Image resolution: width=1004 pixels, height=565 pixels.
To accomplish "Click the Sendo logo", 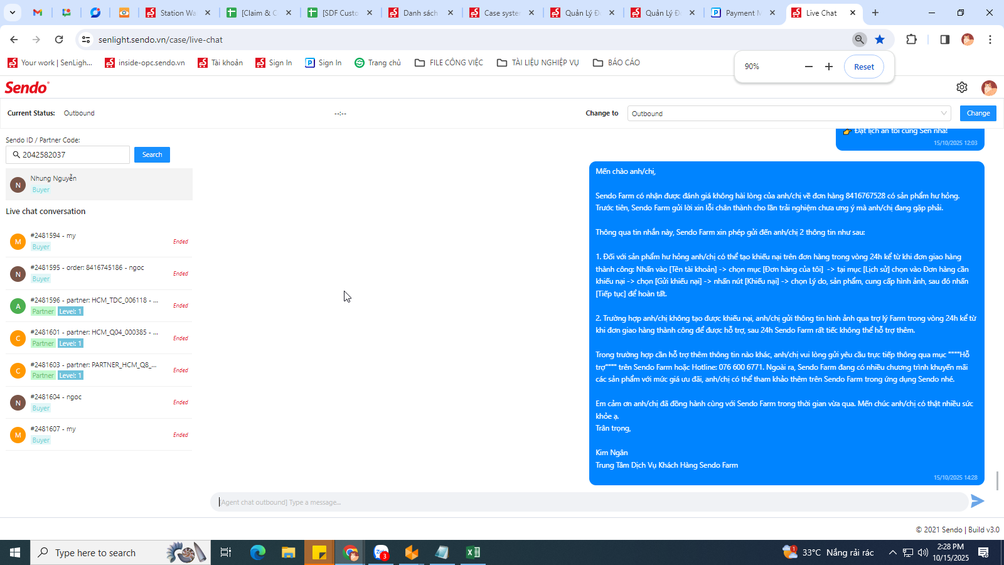I will click(x=27, y=87).
